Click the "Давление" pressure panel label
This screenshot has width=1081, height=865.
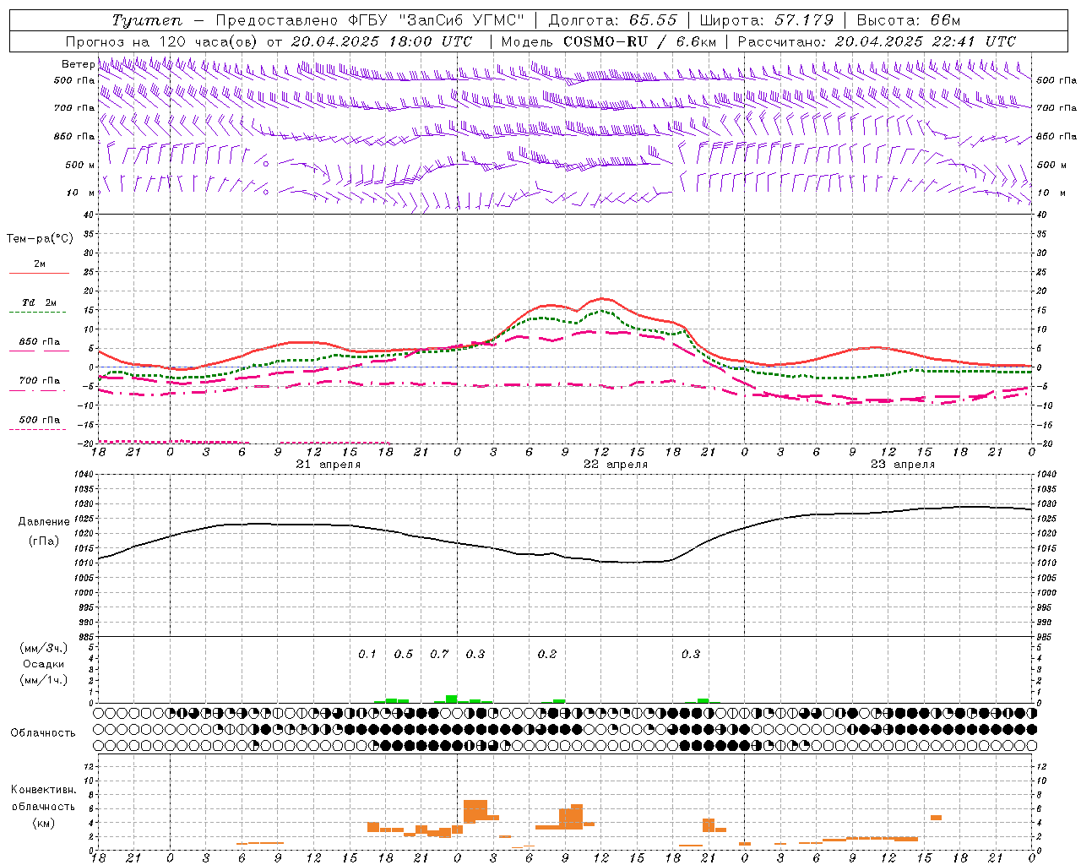point(44,521)
